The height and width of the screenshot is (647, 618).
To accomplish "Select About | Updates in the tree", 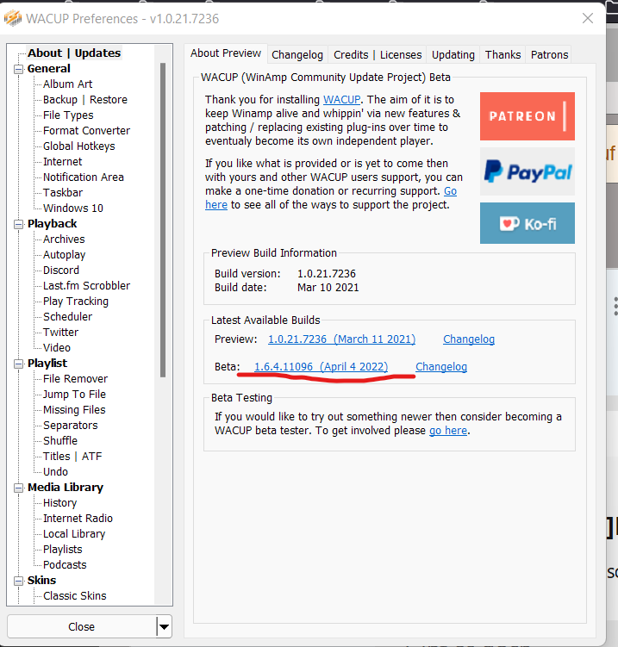I will (74, 53).
